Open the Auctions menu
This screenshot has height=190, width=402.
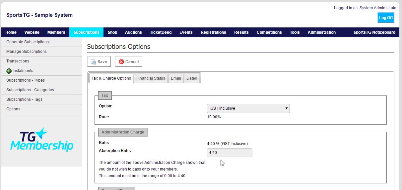point(133,32)
